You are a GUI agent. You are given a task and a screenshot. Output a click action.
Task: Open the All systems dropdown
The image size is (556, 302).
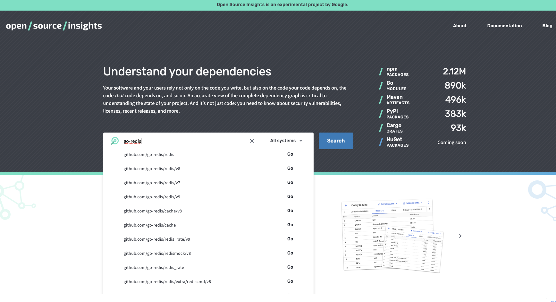pyautogui.click(x=286, y=141)
